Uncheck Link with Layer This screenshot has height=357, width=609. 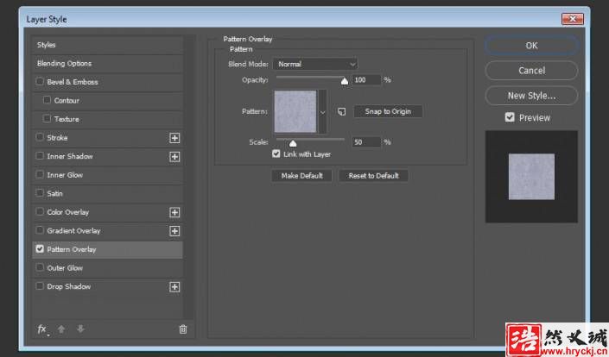point(276,153)
